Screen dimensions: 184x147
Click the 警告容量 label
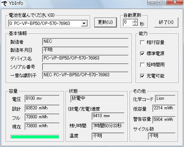click(x=142, y=119)
